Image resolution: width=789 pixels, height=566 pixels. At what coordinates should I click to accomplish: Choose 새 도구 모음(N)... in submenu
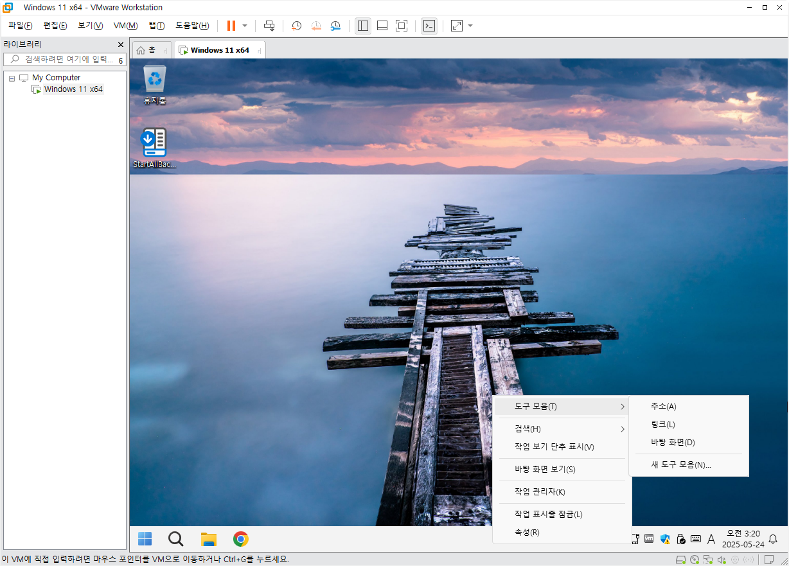coord(689,464)
